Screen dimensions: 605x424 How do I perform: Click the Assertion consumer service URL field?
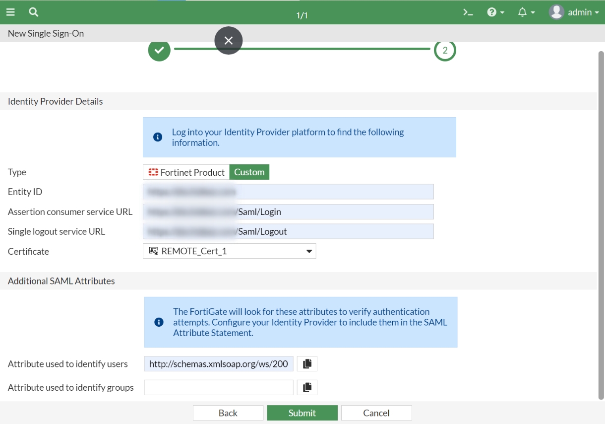288,212
